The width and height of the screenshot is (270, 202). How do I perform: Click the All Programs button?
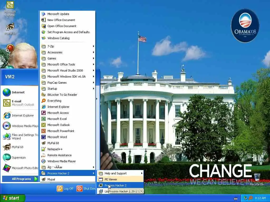coord(20,179)
